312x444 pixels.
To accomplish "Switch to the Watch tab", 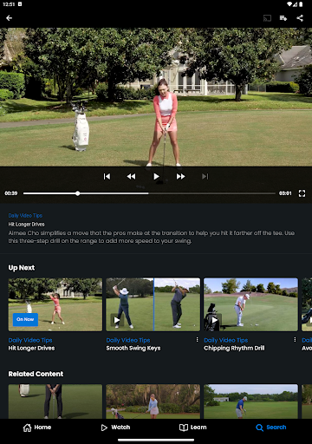I will 115,428.
